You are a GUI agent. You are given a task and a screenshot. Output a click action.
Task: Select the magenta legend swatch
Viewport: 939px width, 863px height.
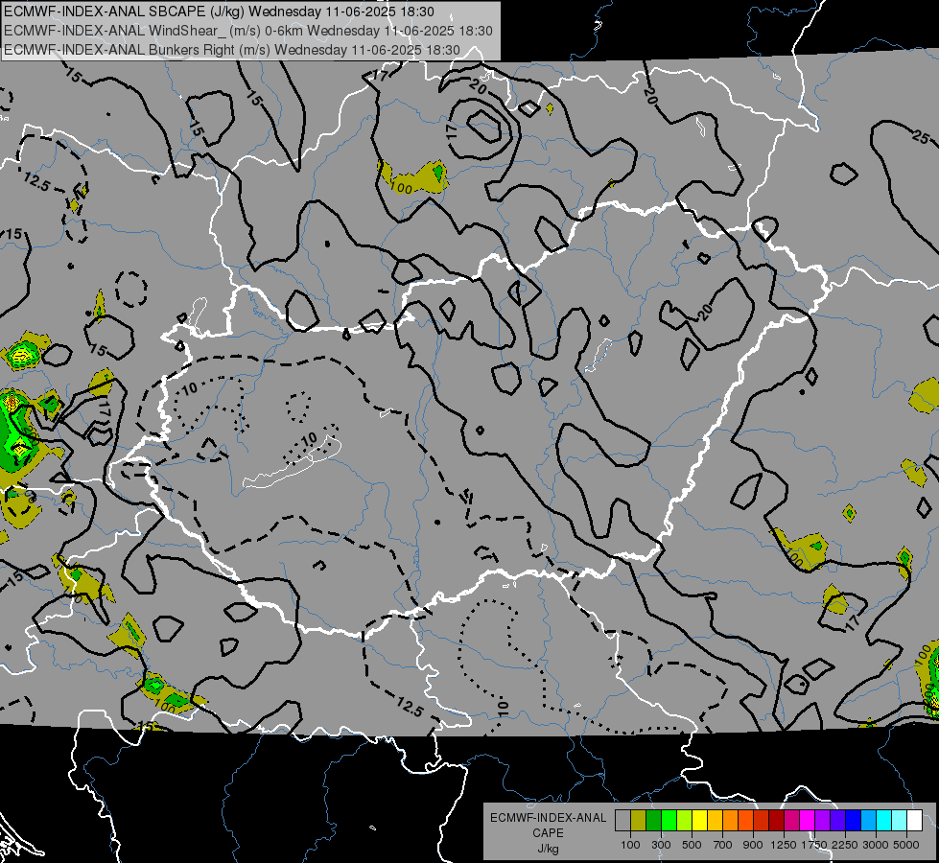(x=808, y=821)
